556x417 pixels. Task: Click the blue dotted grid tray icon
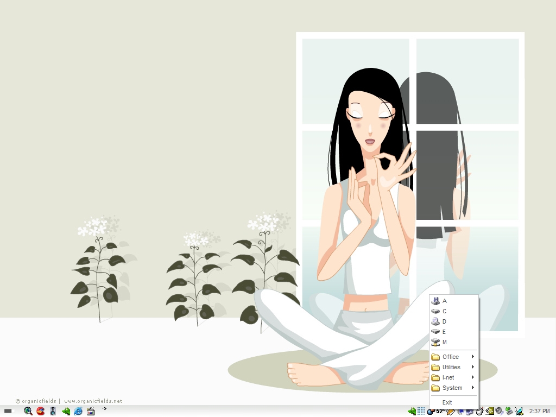pos(421,412)
